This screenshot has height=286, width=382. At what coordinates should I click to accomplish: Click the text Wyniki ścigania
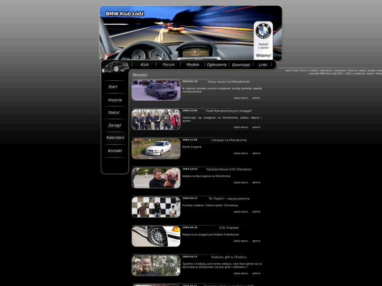click(192, 147)
